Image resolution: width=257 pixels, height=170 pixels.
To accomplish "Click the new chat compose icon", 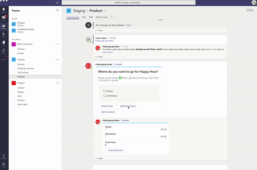I will [x=57, y=3].
